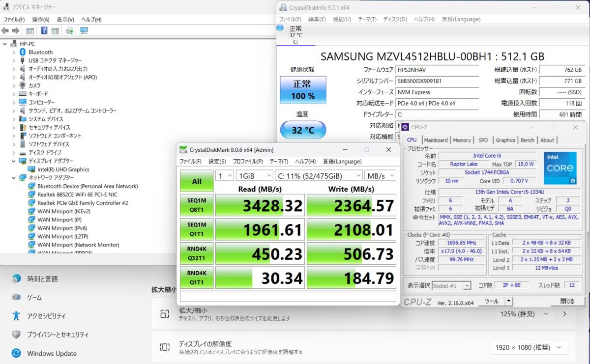This screenshot has width=590, height=364.
Task: Collapse the ネットワーク アダプター category
Action: click(13, 178)
